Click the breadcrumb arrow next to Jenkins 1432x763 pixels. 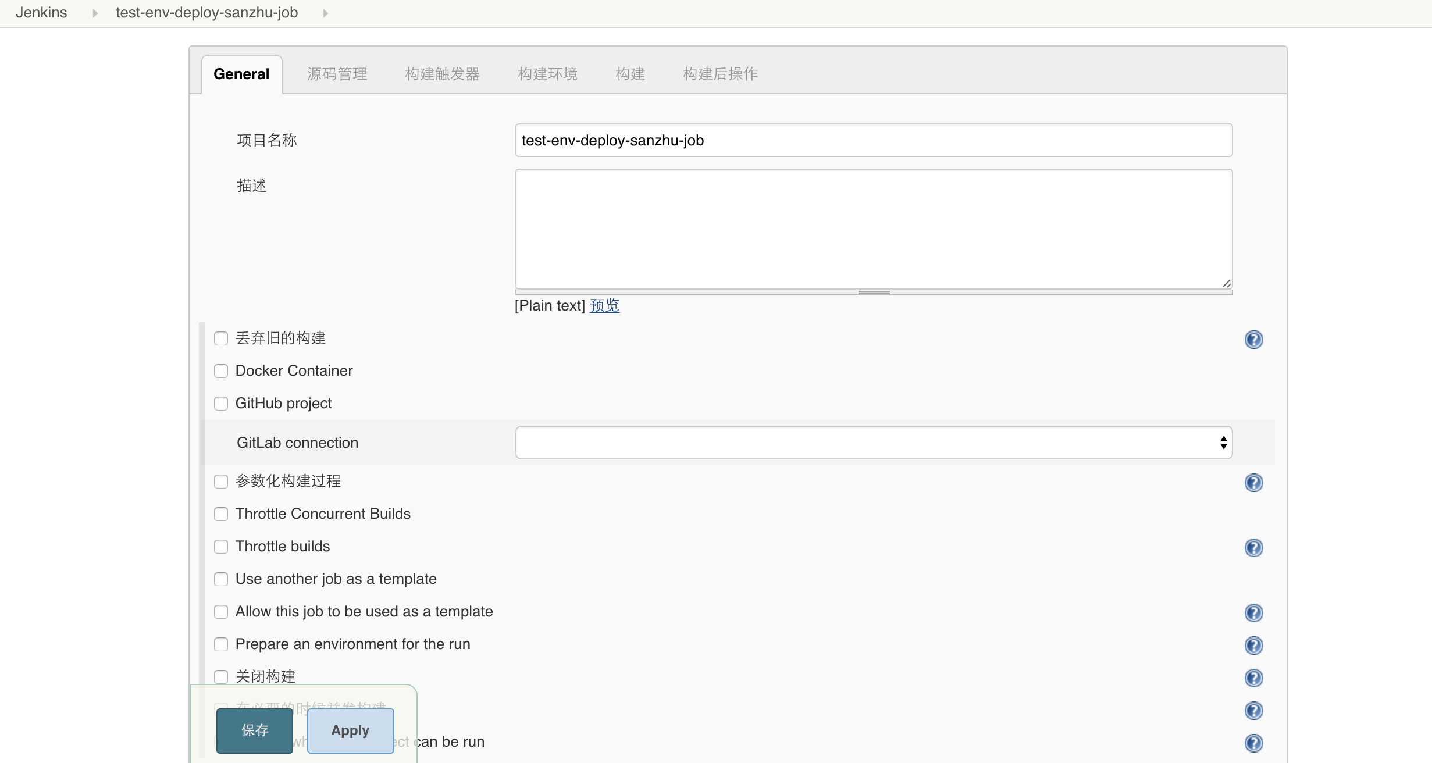(x=97, y=12)
